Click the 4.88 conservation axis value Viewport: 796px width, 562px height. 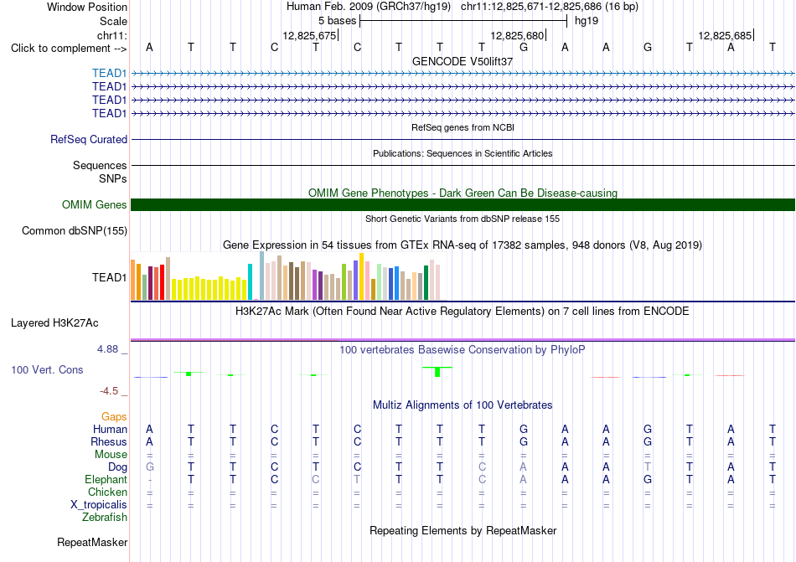pos(107,349)
